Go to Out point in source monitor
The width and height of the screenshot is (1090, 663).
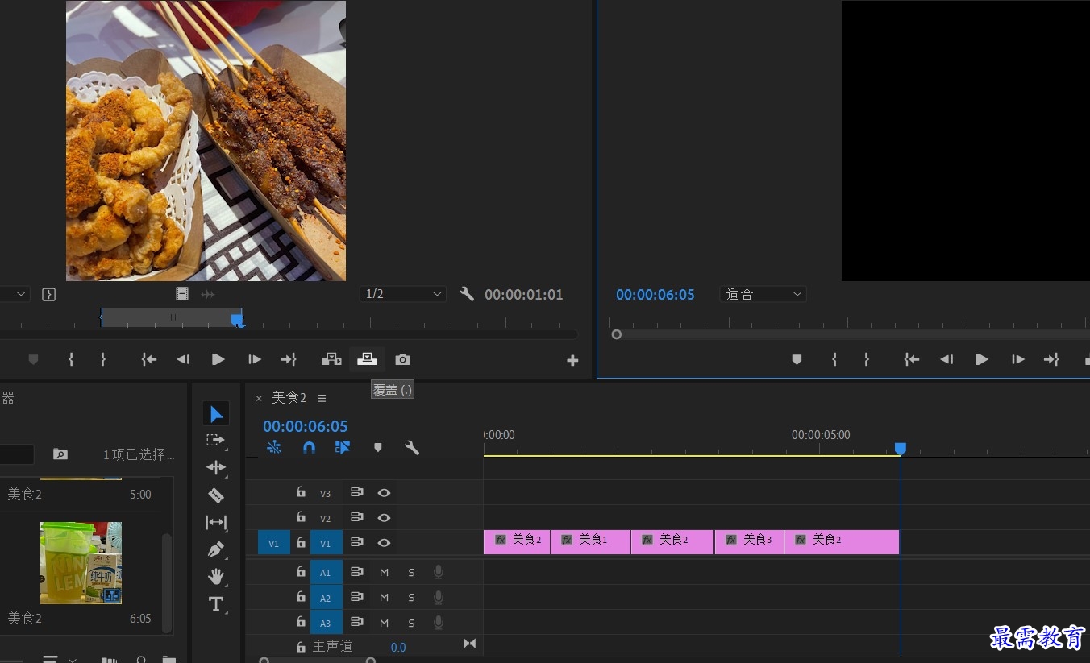[289, 360]
